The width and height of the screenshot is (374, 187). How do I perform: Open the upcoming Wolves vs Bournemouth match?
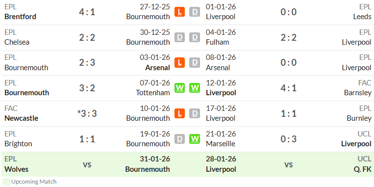click(x=87, y=164)
